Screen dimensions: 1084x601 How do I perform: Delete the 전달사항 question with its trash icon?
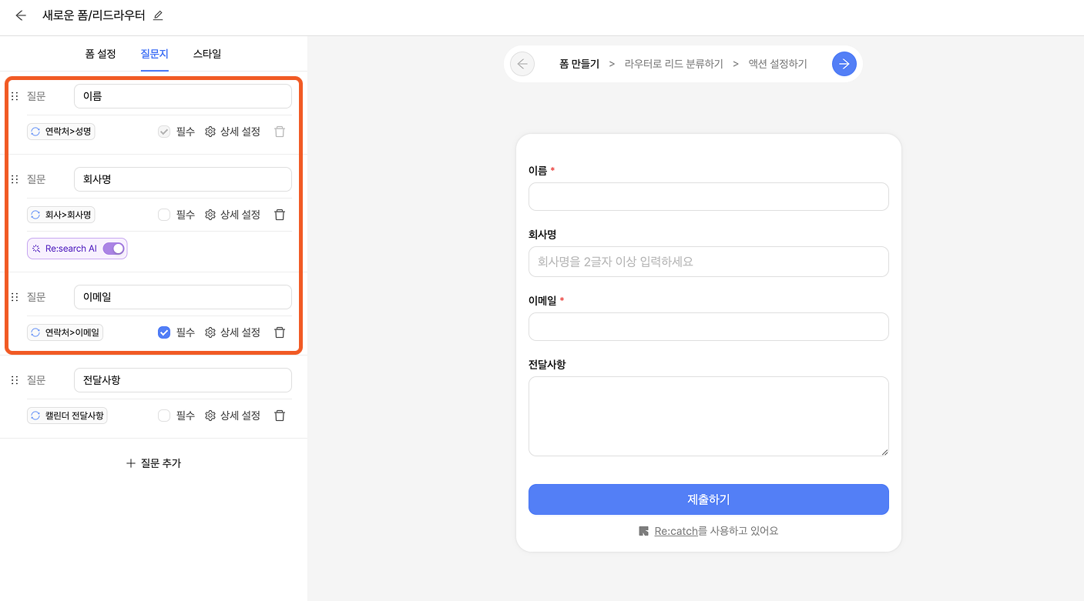click(x=280, y=416)
